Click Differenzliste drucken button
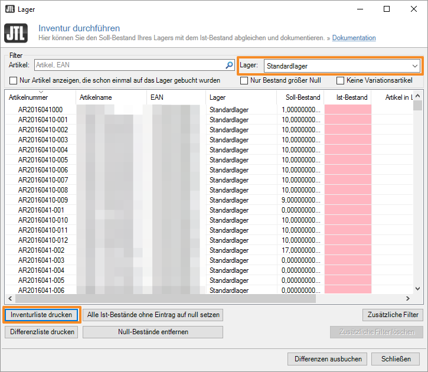Viewport: 428px width, 372px height. pos(41,332)
